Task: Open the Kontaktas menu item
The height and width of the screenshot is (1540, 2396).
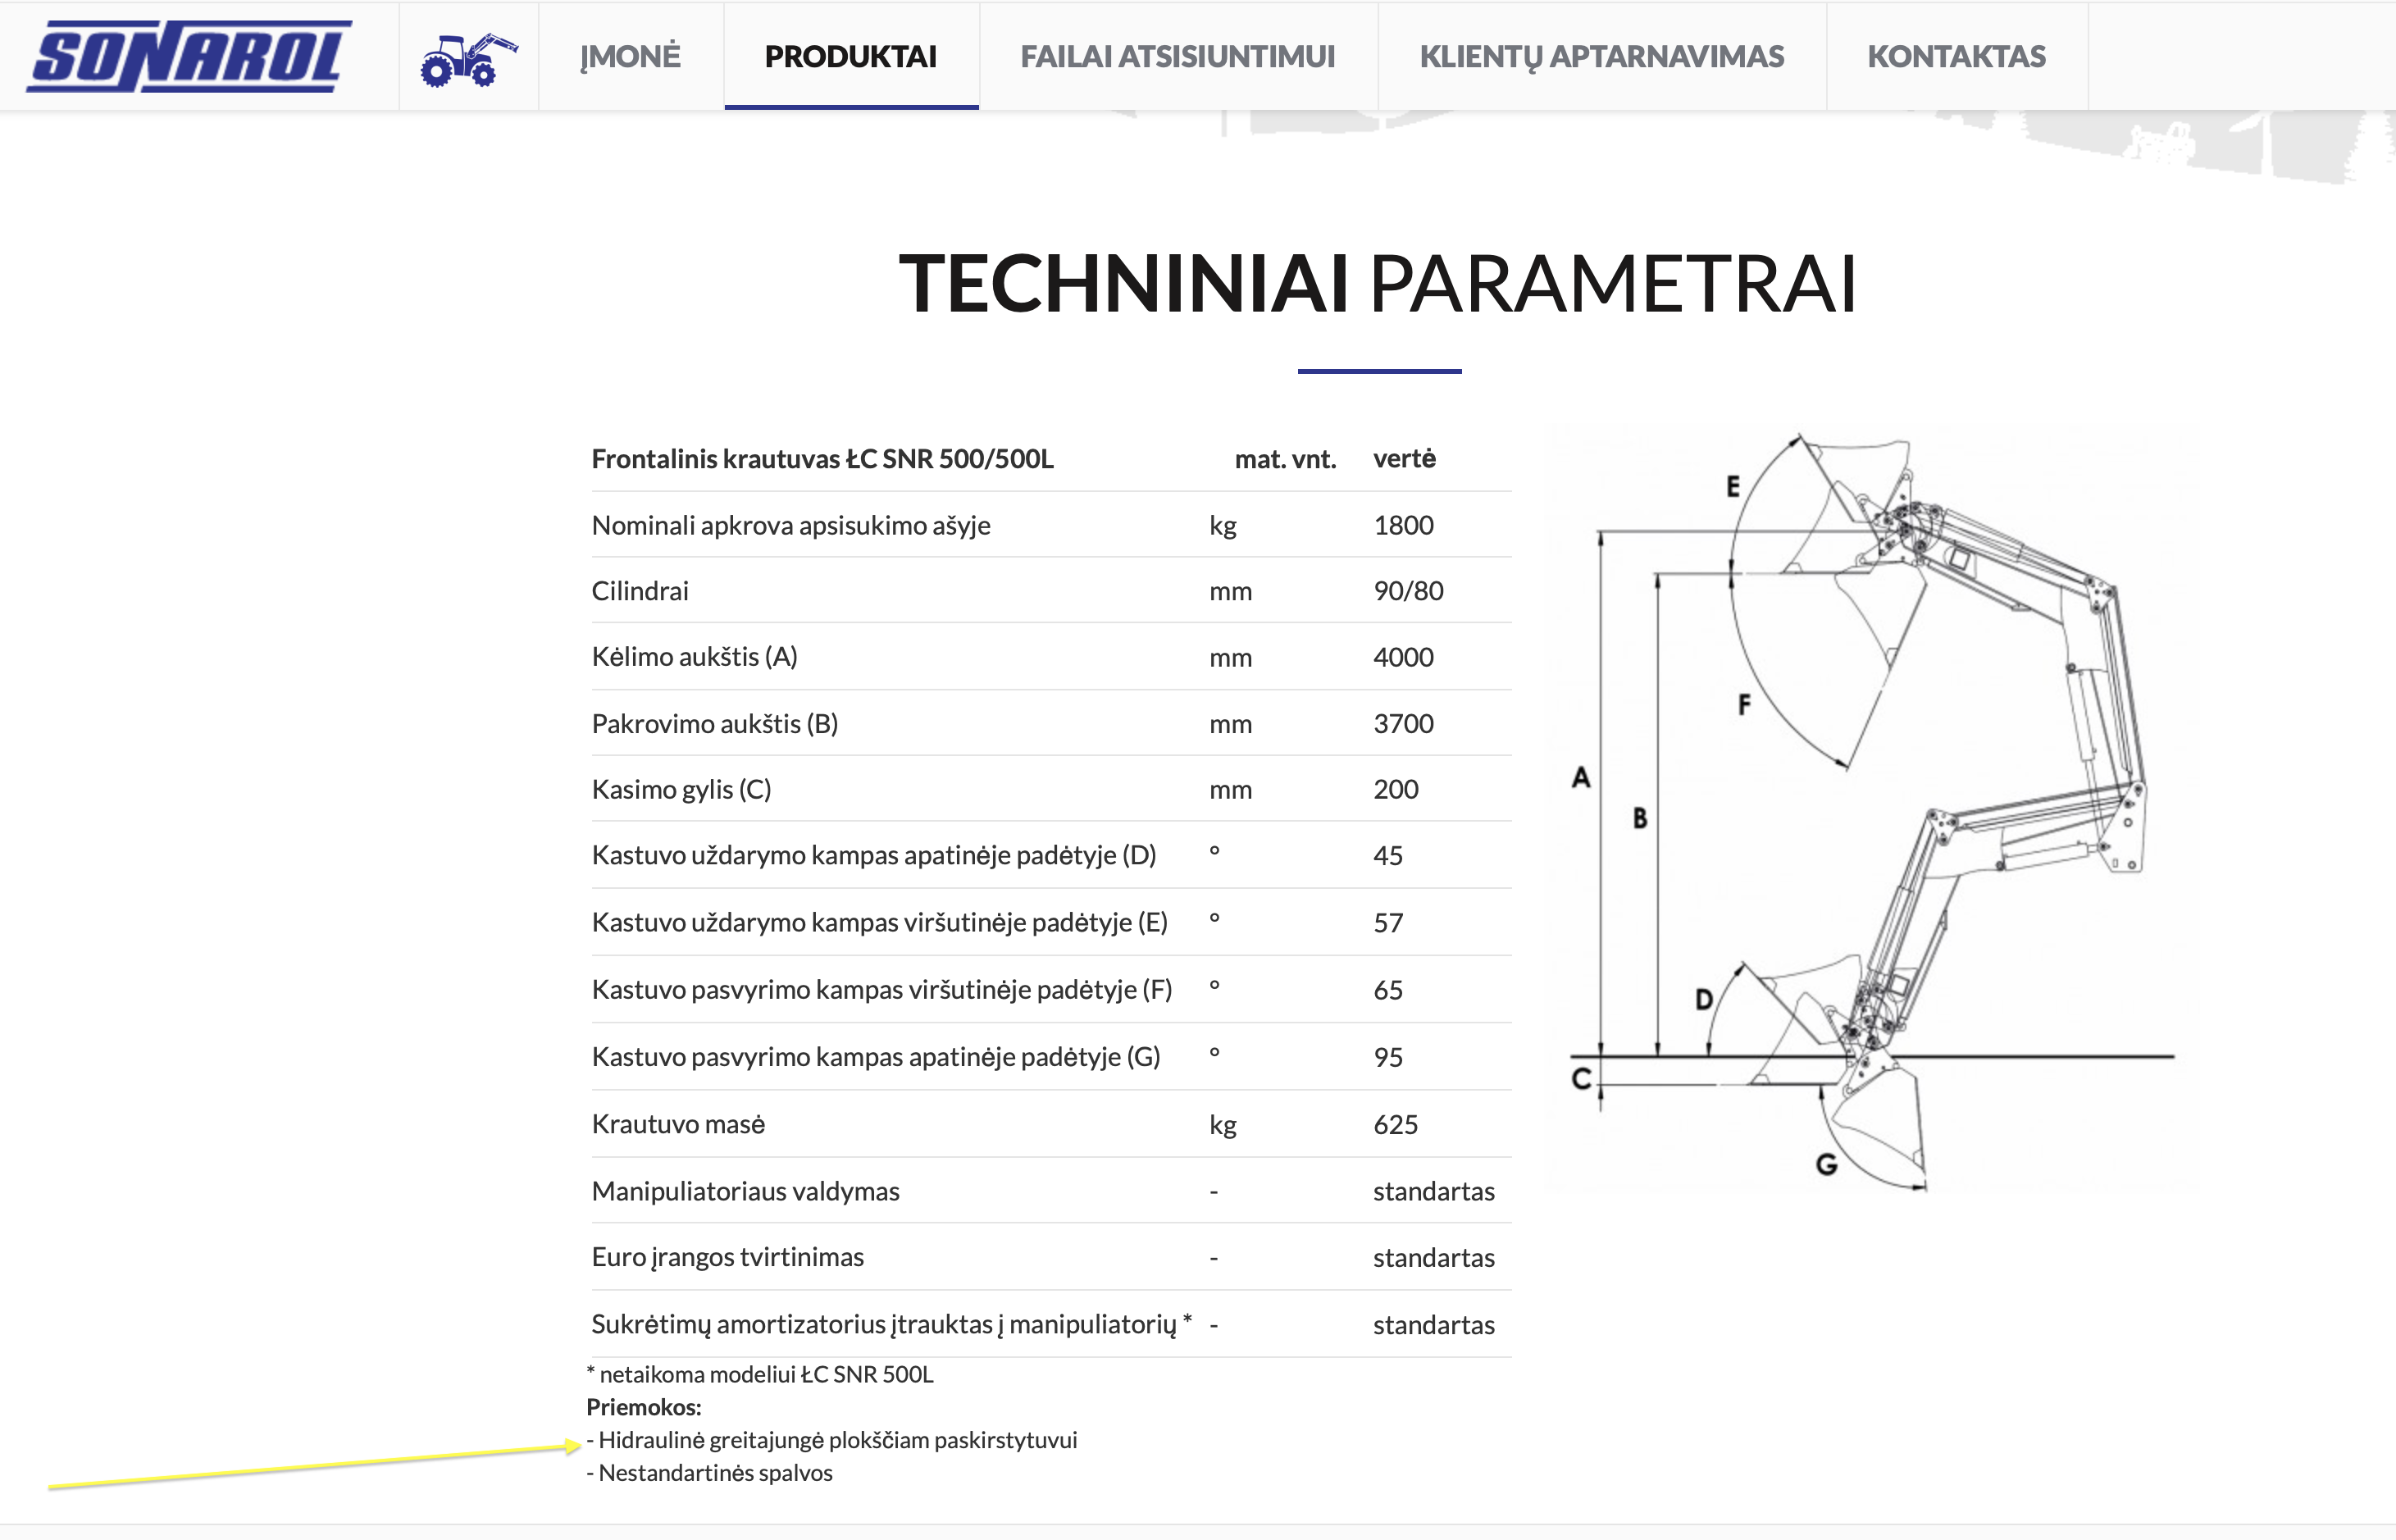Action: point(1956,57)
